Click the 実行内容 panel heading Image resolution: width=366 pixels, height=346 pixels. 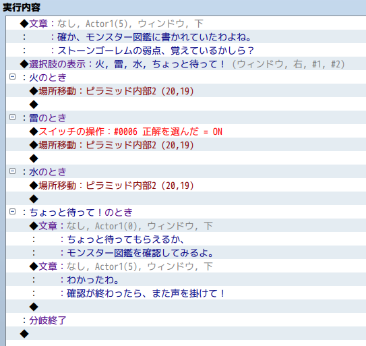(22, 7)
